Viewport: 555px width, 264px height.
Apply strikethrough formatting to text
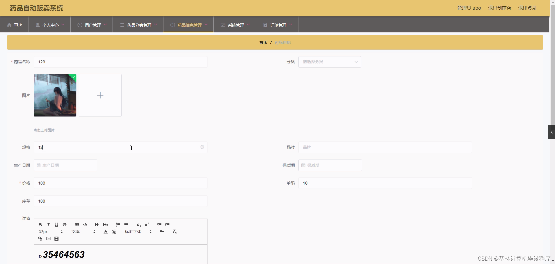pyautogui.click(x=64, y=225)
